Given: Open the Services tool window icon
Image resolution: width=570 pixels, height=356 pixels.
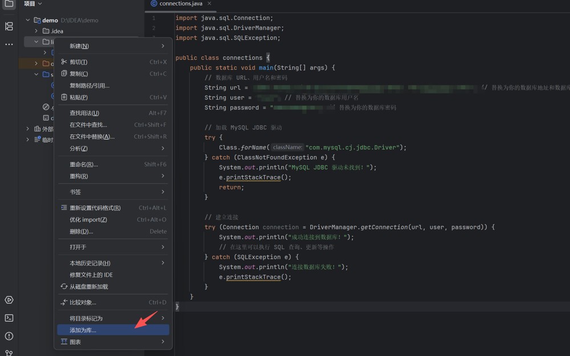Looking at the screenshot, I should (x=9, y=300).
